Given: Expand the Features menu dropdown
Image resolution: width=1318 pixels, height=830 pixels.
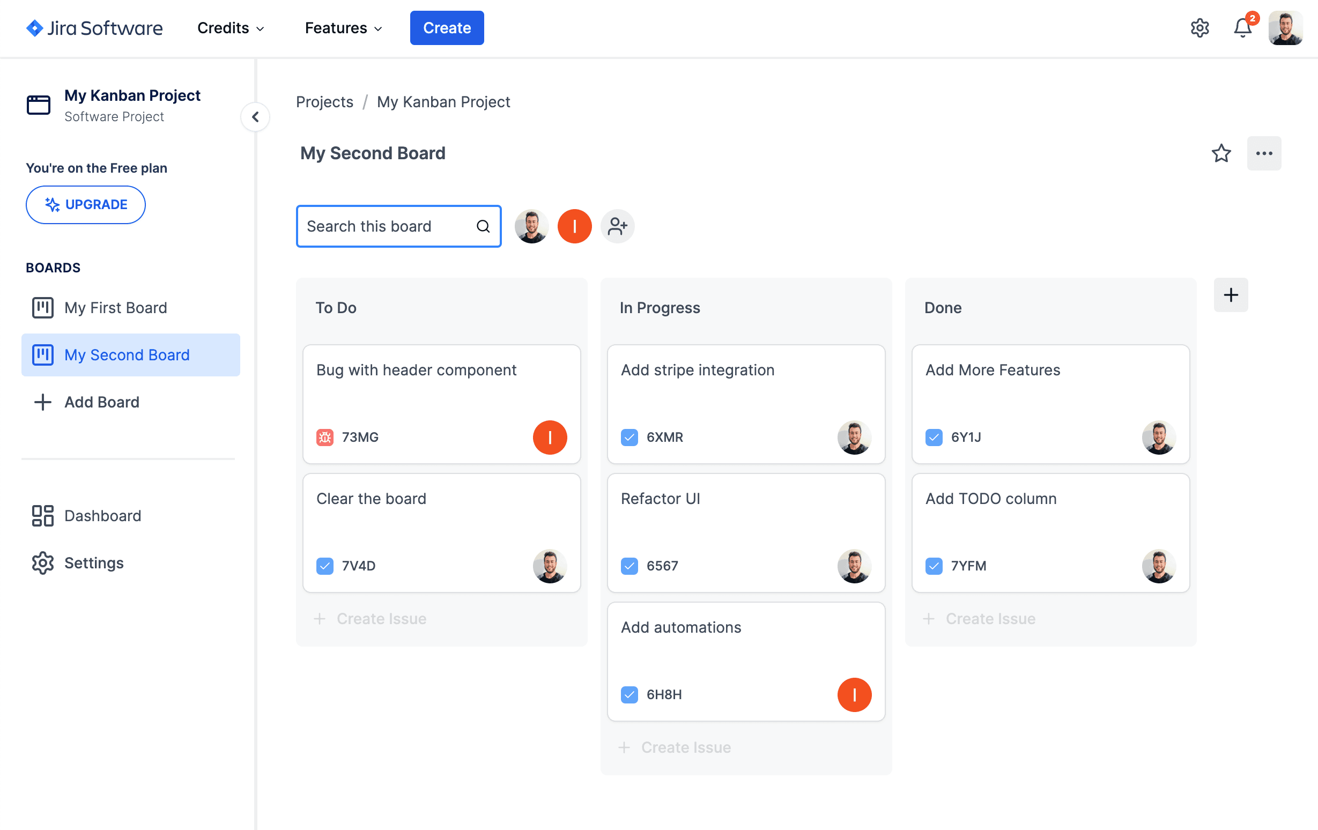Looking at the screenshot, I should click(x=344, y=27).
